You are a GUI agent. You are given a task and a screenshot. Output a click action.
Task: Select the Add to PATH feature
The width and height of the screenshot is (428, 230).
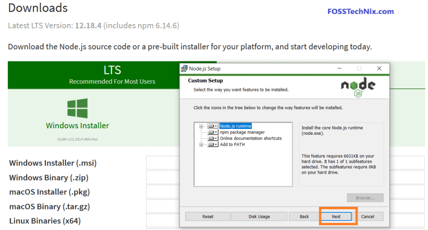232,144
